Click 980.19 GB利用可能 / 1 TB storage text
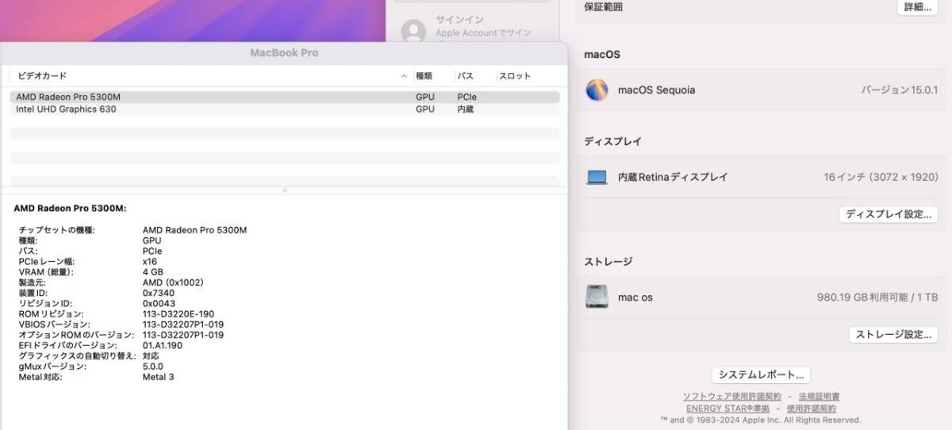The width and height of the screenshot is (952, 430). [877, 298]
